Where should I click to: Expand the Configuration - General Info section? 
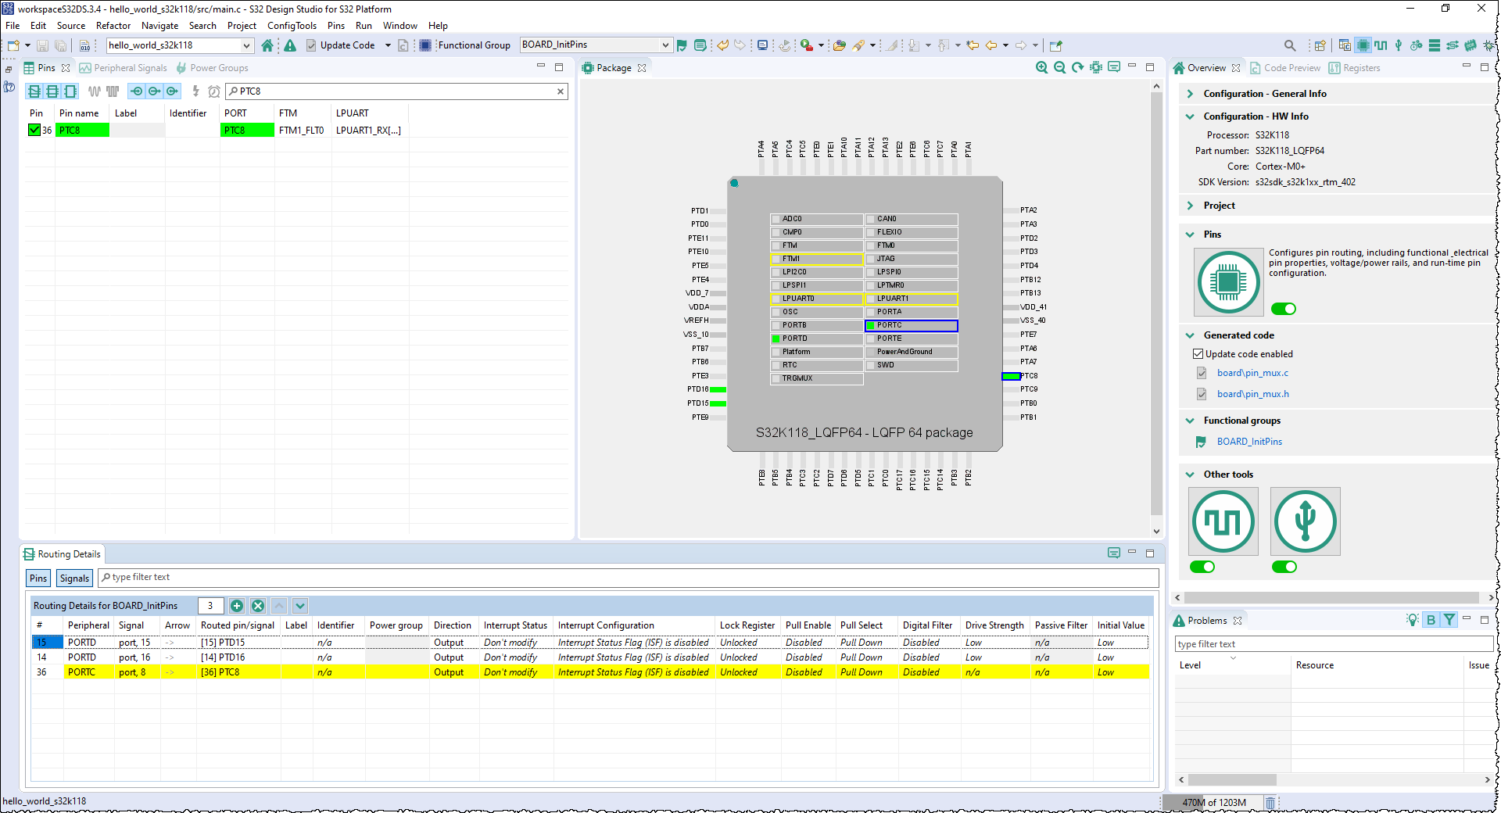coord(1189,93)
